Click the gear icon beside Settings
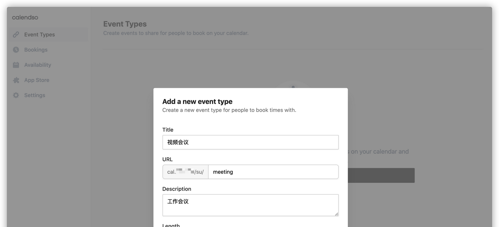The image size is (499, 227). coord(16,95)
